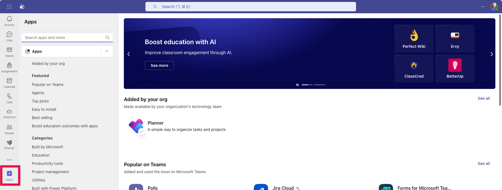This screenshot has height=190, width=502.
Task: Open the profile avatar menu
Action: pos(494,7)
